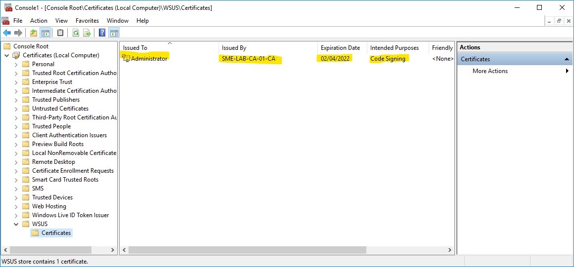Click the Friendly Name column header

click(x=442, y=48)
